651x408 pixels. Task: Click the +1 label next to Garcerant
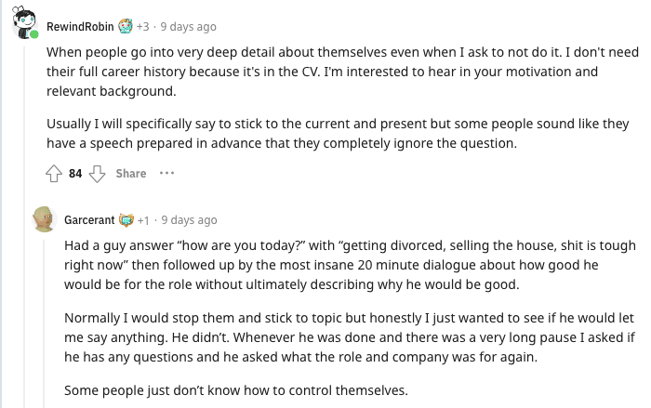point(144,220)
